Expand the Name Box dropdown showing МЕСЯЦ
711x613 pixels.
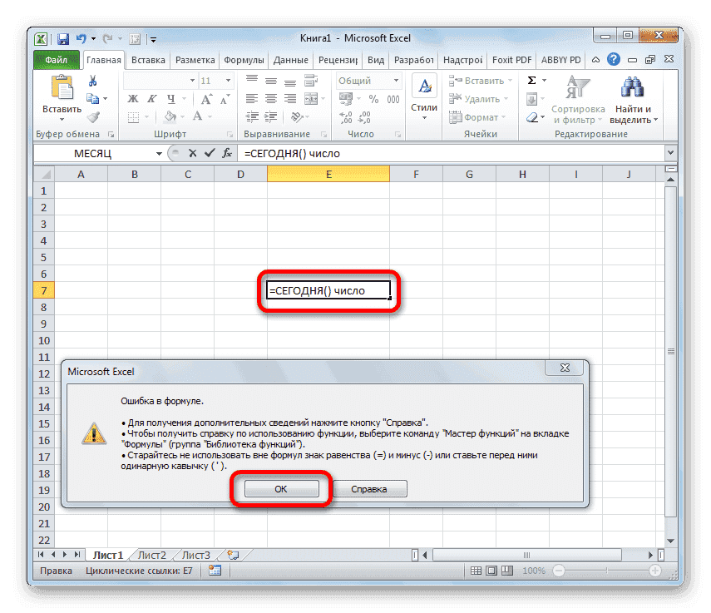[159, 154]
